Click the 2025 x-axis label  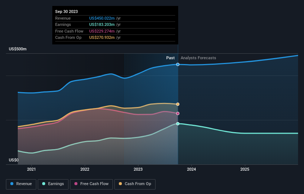click(x=245, y=169)
